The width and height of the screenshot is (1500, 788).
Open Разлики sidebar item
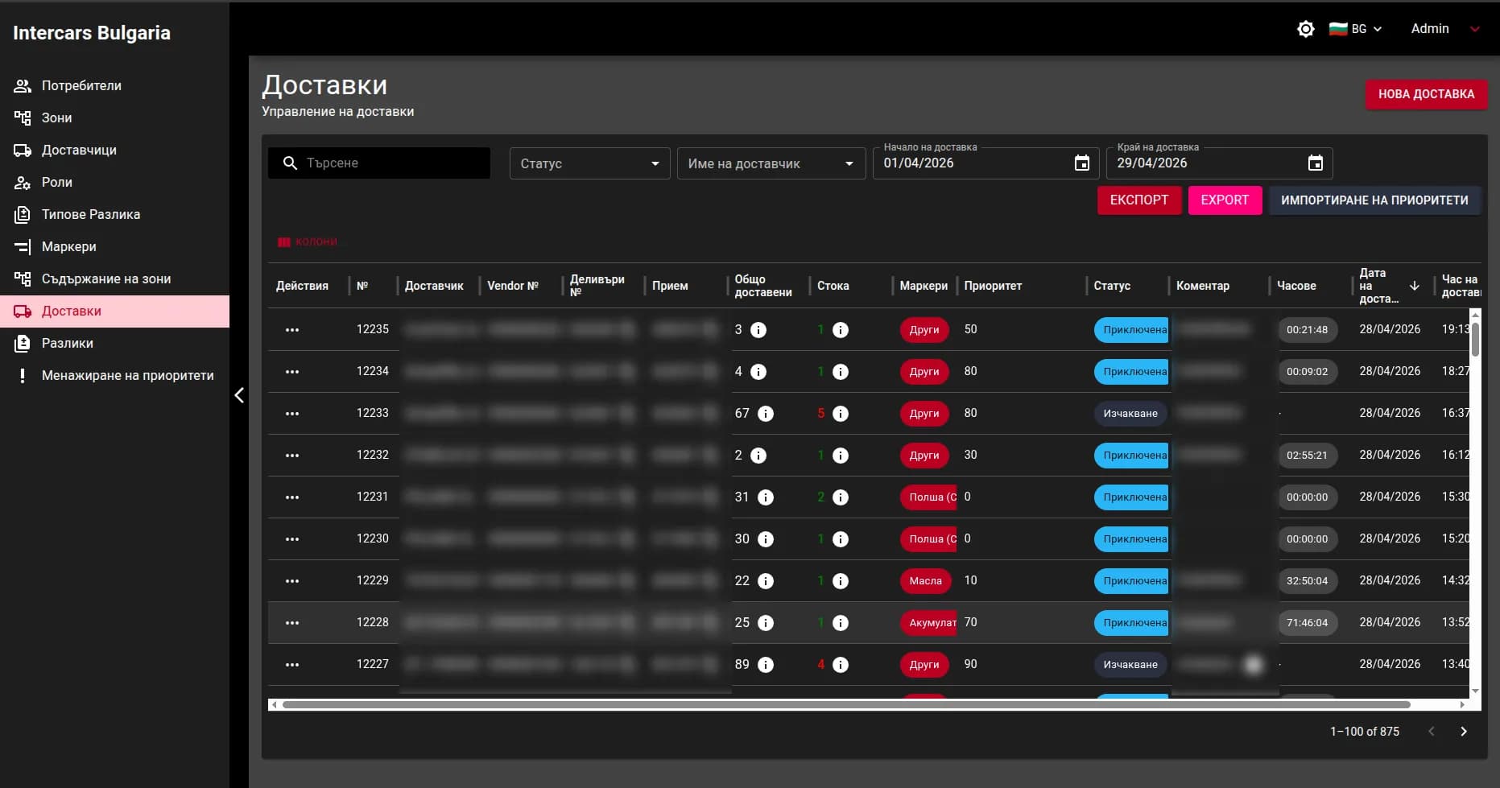114,343
